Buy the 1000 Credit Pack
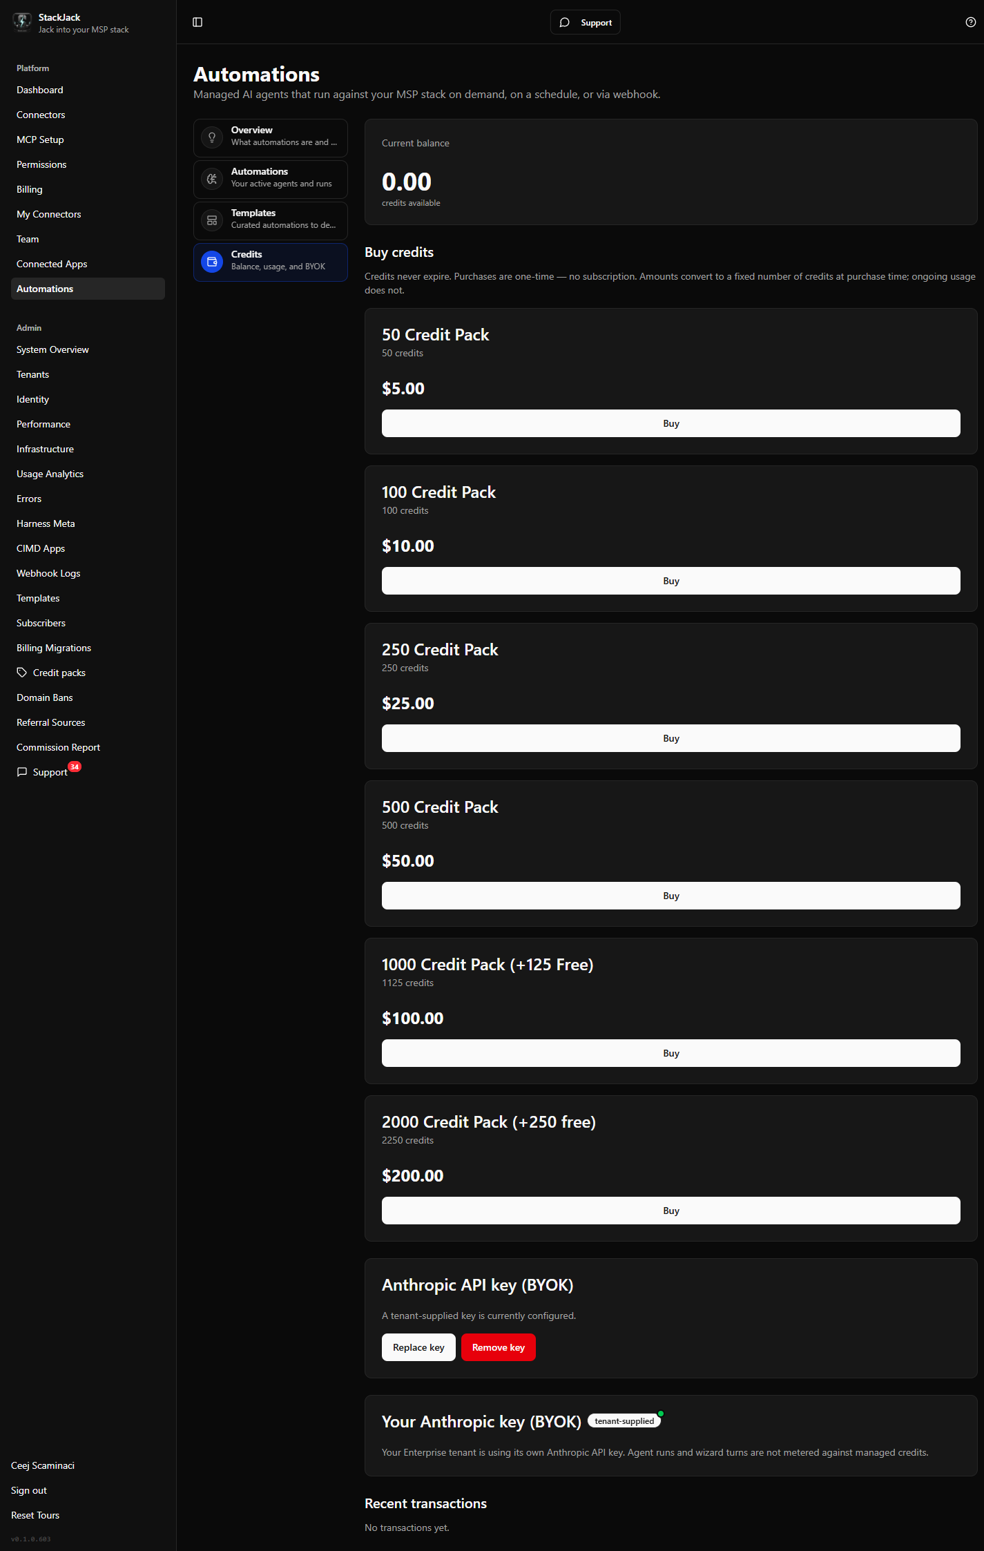This screenshot has height=1551, width=984. [671, 1053]
